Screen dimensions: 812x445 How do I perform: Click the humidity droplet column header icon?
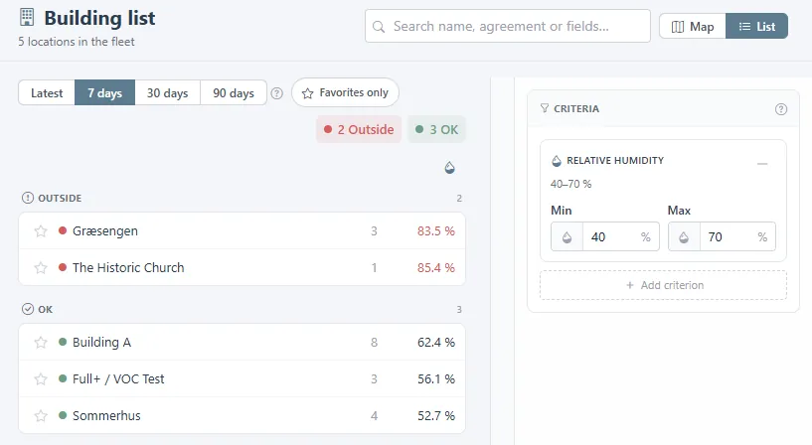449,168
